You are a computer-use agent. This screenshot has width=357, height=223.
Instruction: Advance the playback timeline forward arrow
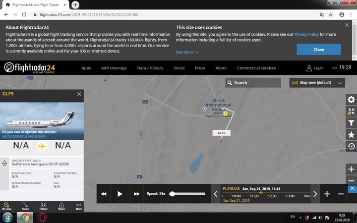coord(315,194)
